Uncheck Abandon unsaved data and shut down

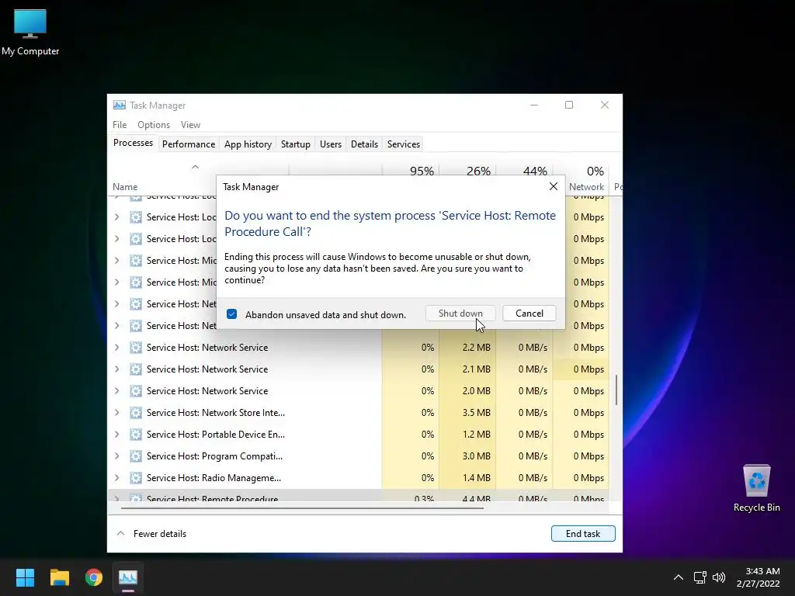pos(231,314)
